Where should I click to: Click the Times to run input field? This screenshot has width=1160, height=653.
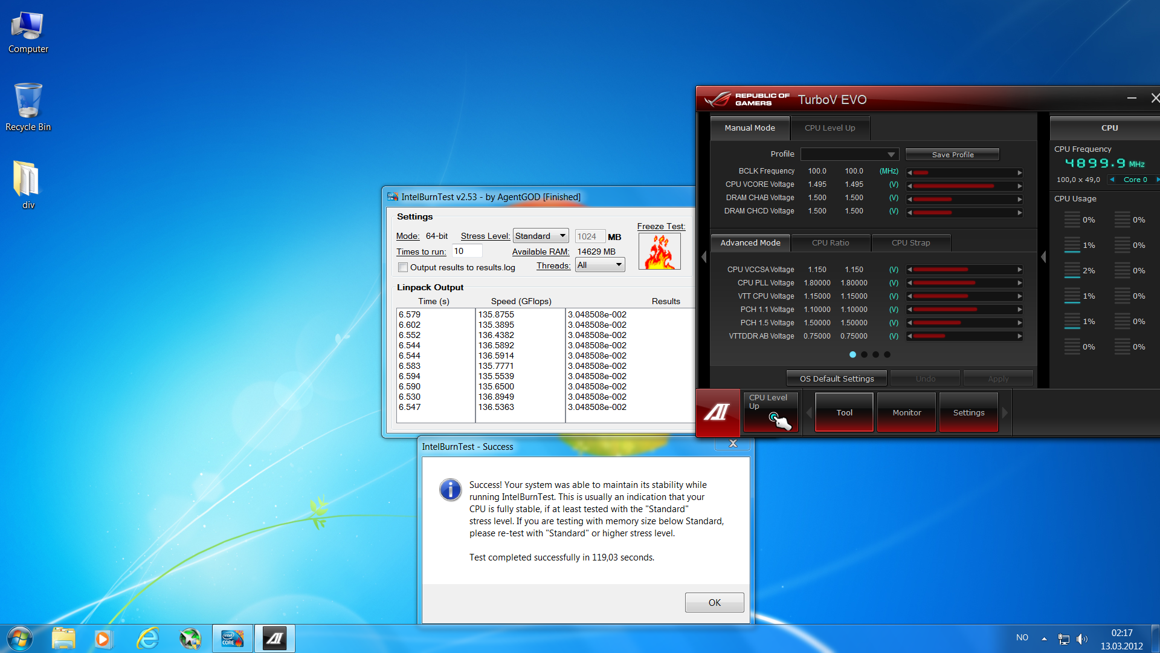pos(467,251)
